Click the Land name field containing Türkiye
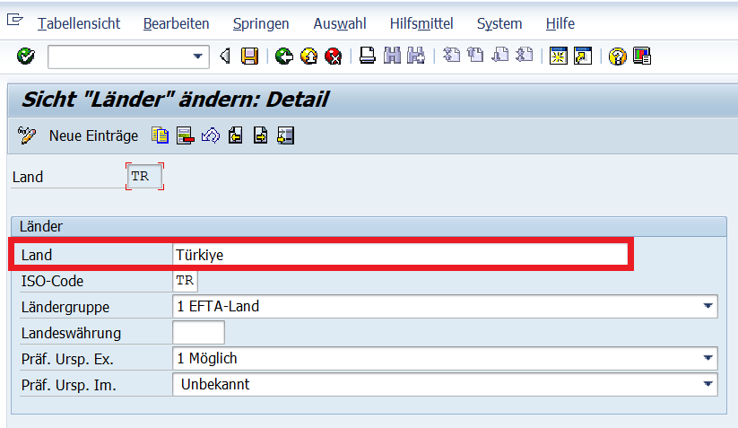 400,255
